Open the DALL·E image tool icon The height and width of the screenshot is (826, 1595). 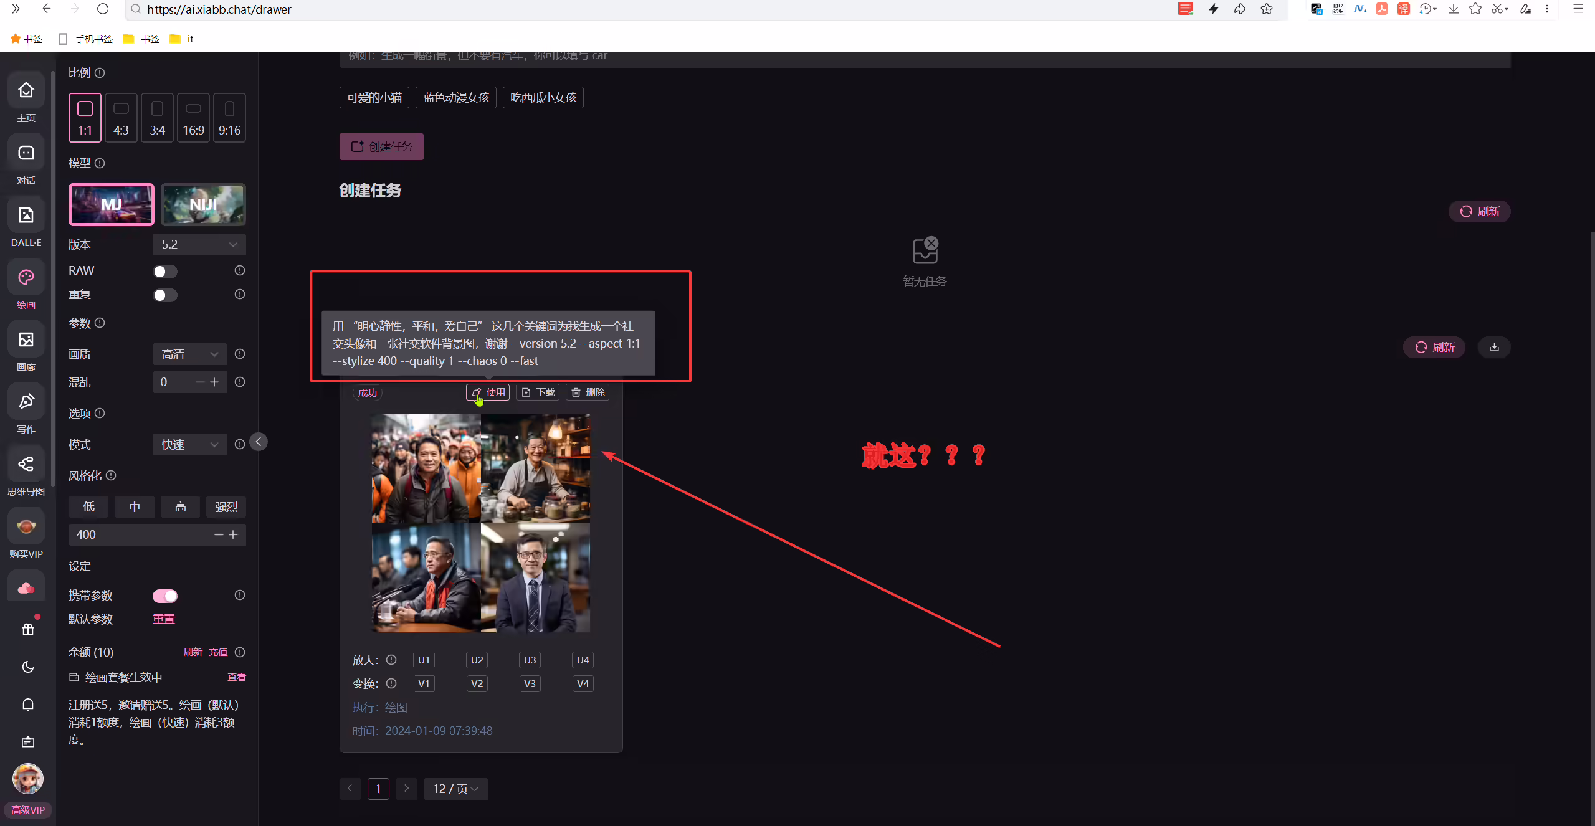[x=26, y=215]
